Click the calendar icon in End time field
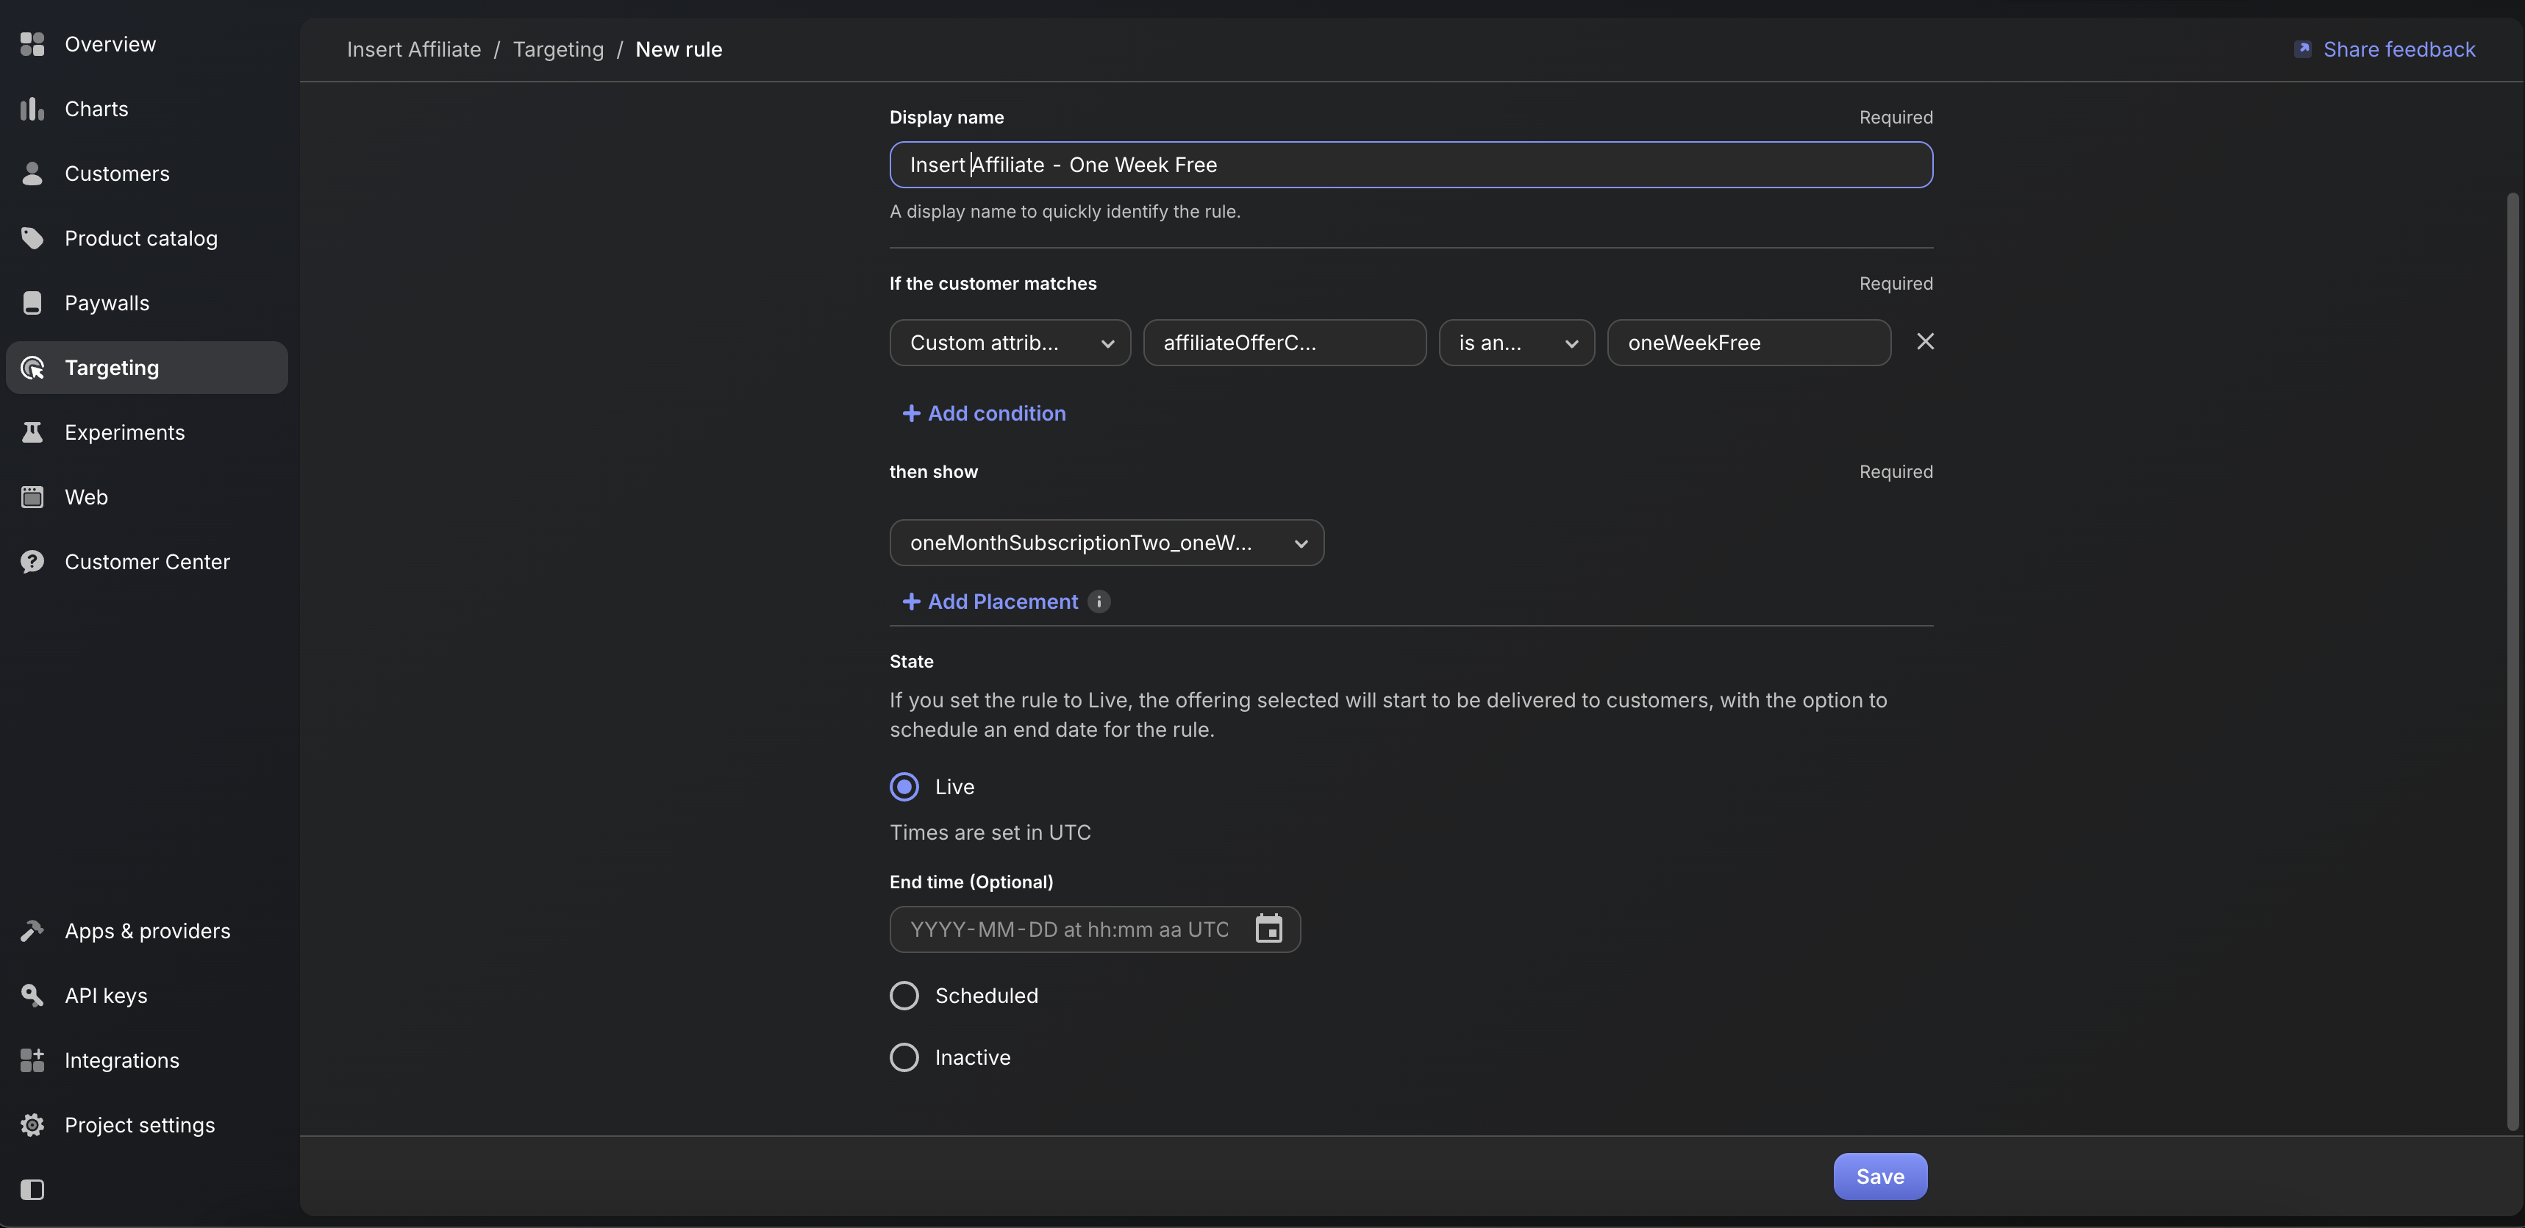The height and width of the screenshot is (1228, 2525). pos(1268,928)
